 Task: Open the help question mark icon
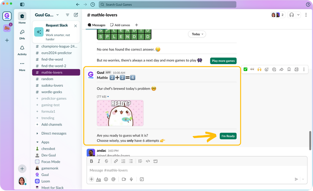308,4
